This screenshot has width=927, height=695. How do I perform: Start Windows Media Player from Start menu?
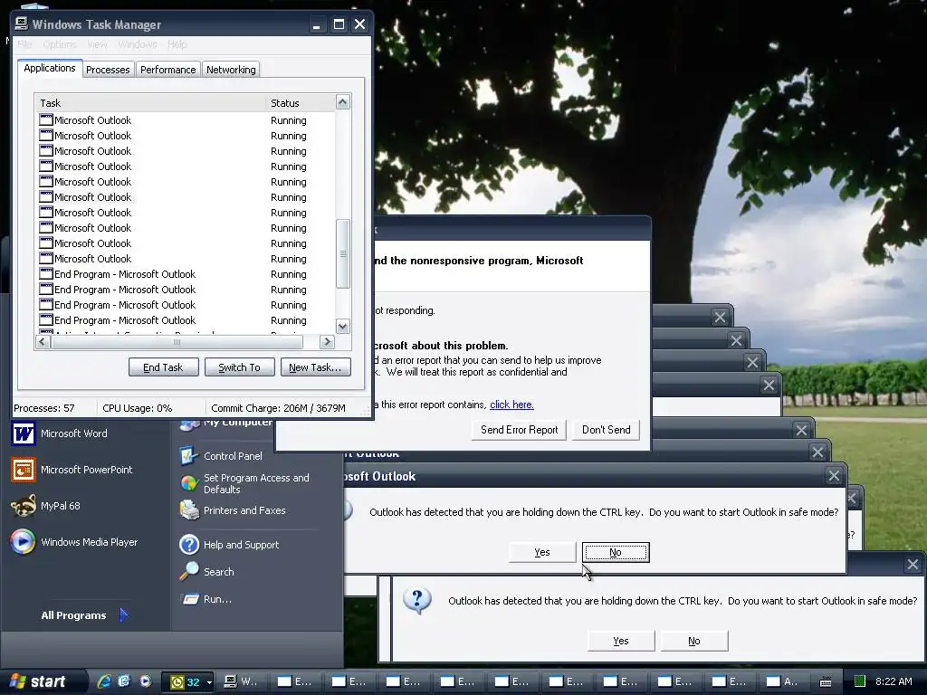point(74,542)
